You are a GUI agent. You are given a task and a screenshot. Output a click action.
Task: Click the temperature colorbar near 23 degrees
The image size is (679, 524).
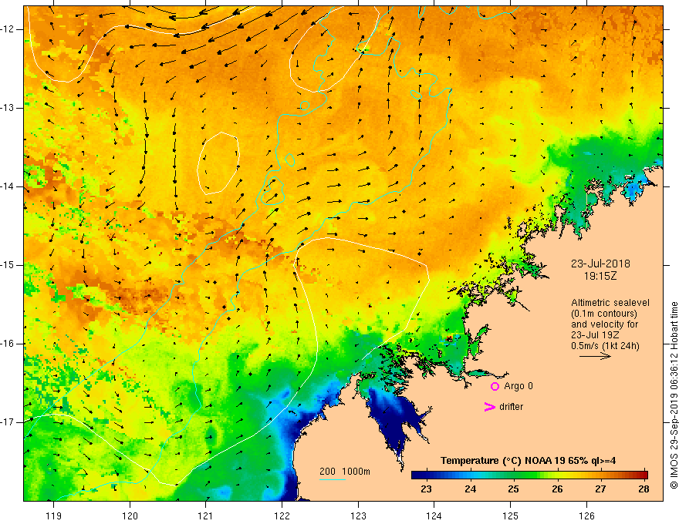[x=427, y=475]
